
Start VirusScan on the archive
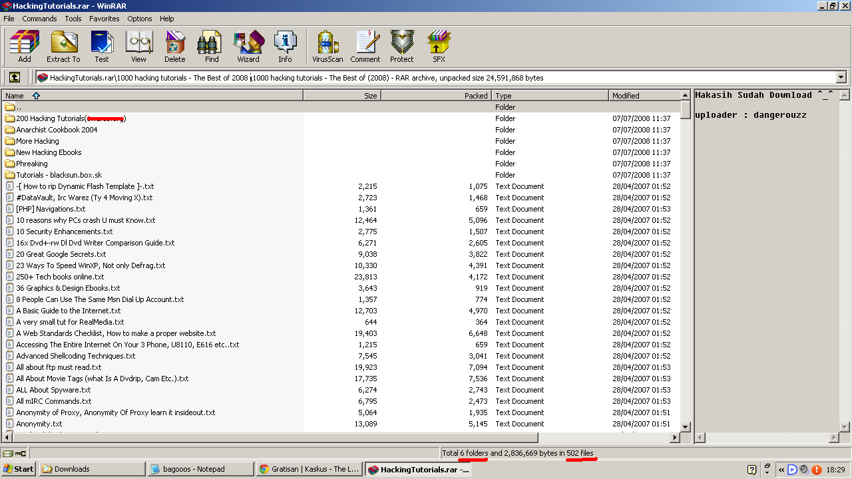pos(327,47)
